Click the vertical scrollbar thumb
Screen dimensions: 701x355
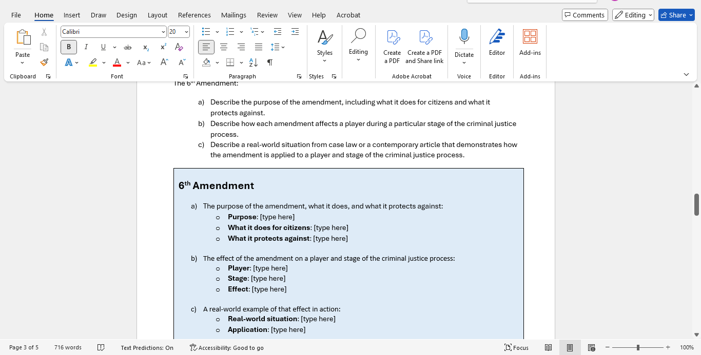(696, 204)
